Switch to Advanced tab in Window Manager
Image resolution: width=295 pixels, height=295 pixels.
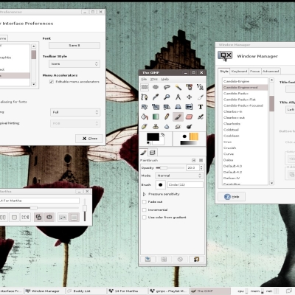[x=271, y=72]
